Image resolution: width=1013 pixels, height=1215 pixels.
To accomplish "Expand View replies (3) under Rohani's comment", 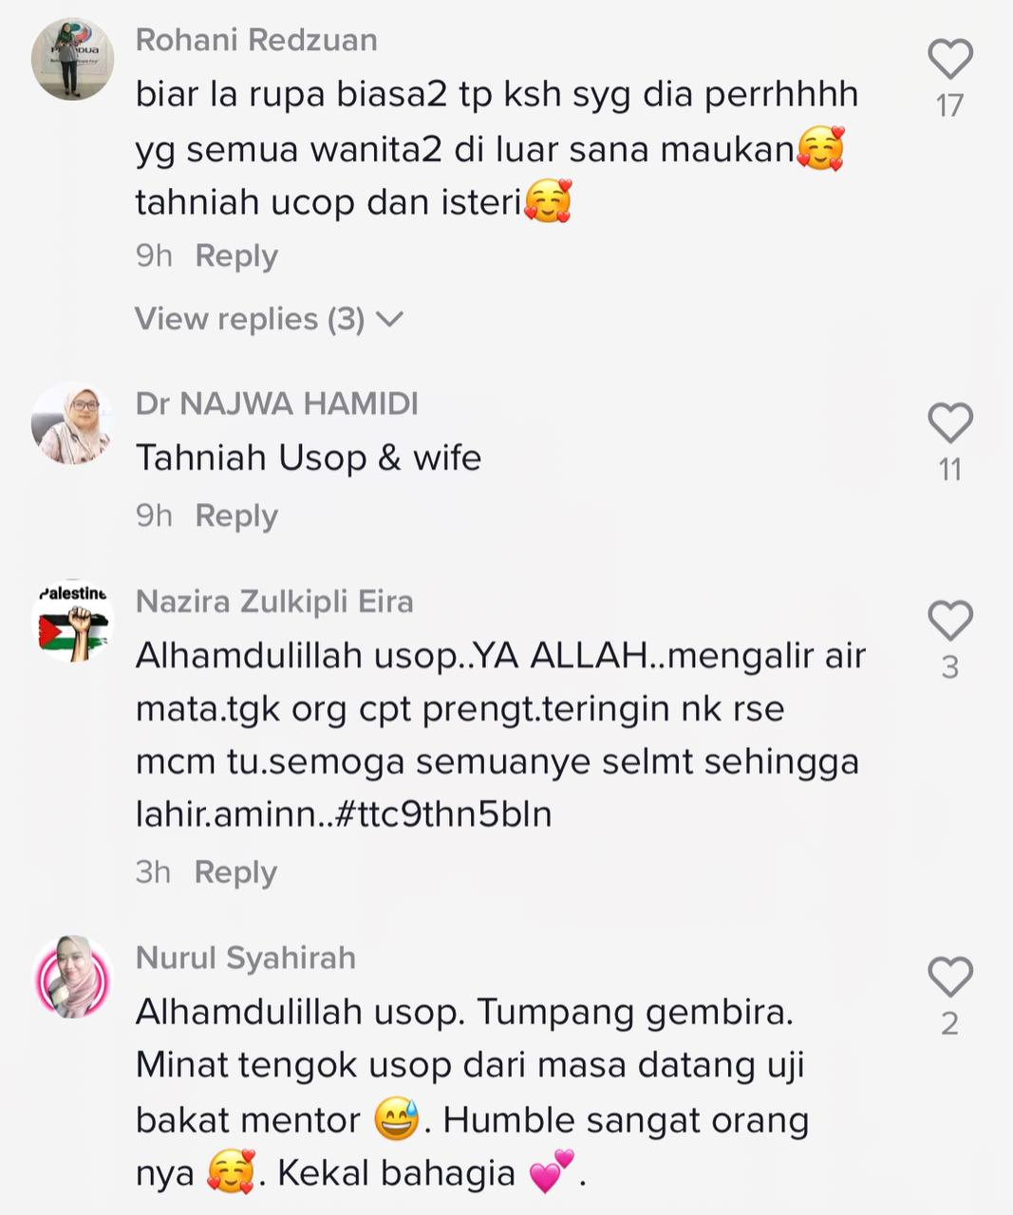I will click(269, 319).
